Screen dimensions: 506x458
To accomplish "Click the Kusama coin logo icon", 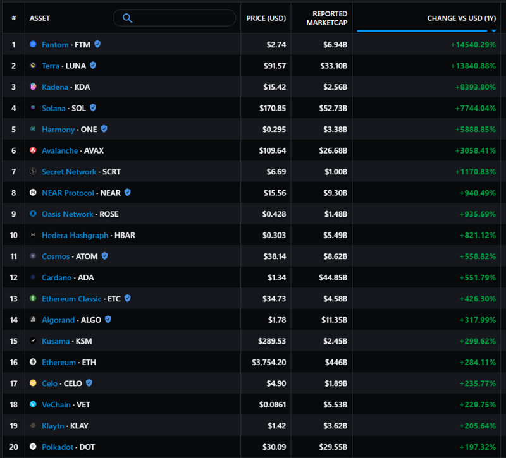I will coord(33,340).
